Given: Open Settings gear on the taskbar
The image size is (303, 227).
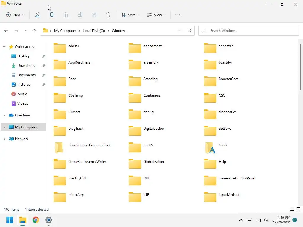Looking at the screenshot, I should [x=49, y=220].
